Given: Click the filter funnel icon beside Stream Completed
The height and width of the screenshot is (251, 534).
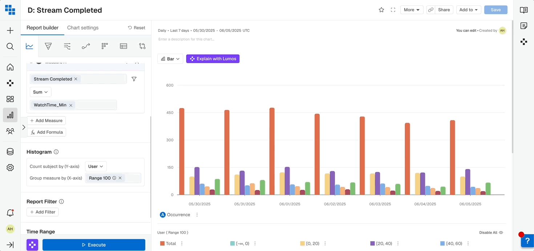Looking at the screenshot, I should (134, 79).
